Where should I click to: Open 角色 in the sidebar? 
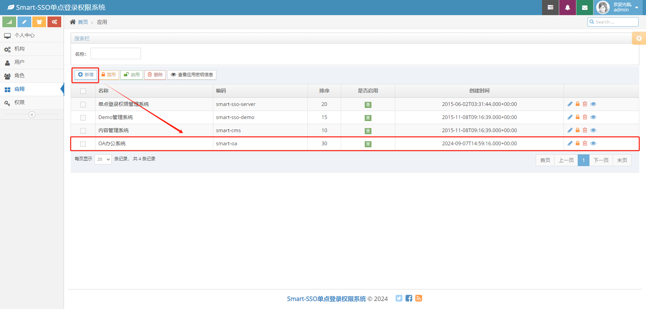(x=32, y=76)
